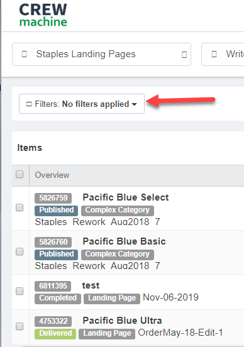Expand the Filters: No filters applied dropdown
Image resolution: width=244 pixels, height=347 pixels.
tap(82, 104)
